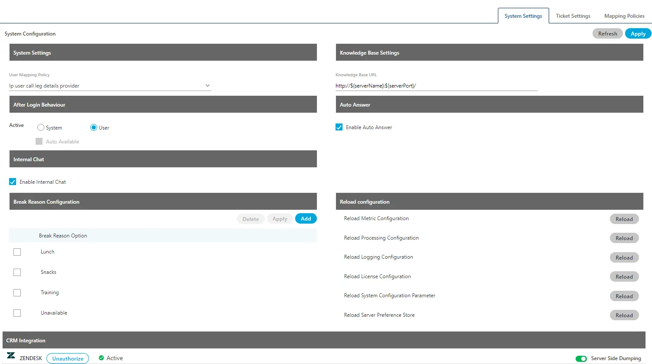Select the User radio button
The image size is (652, 364).
(94, 127)
